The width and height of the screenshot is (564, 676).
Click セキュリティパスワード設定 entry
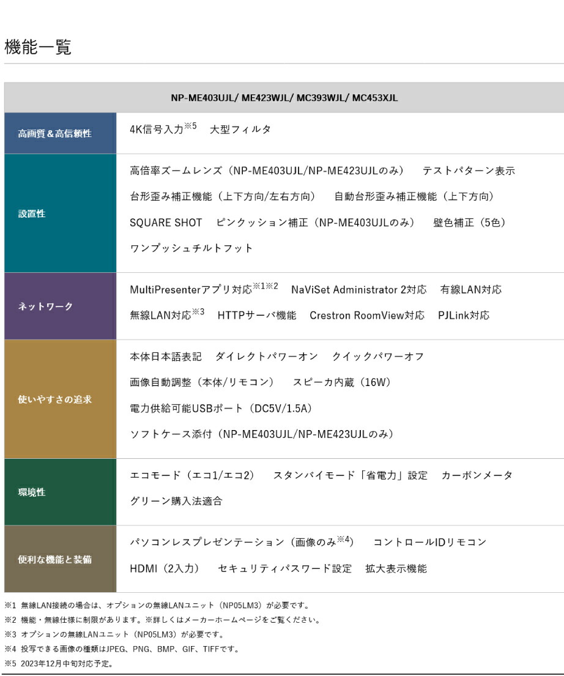coord(285,569)
